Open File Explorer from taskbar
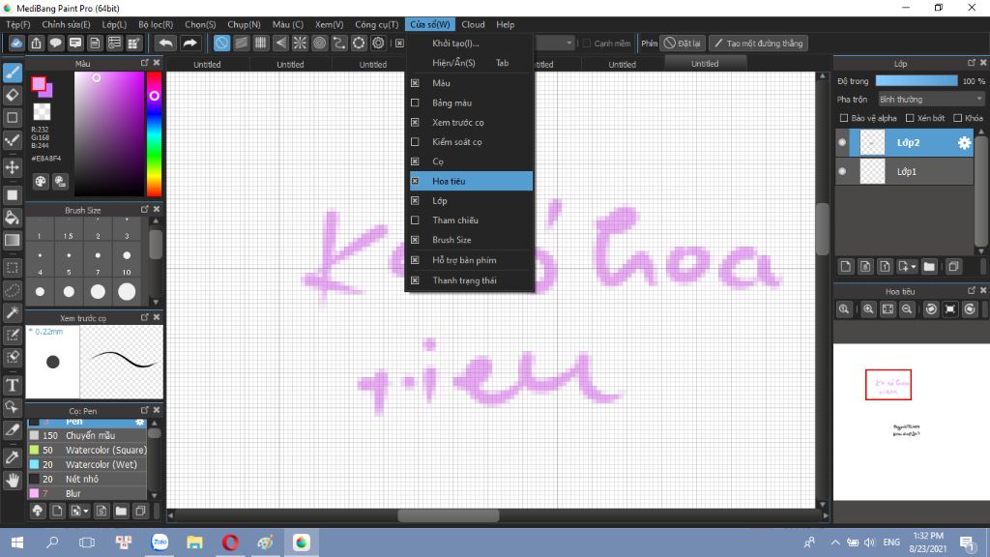Screen dimensions: 990x557 coord(195,542)
